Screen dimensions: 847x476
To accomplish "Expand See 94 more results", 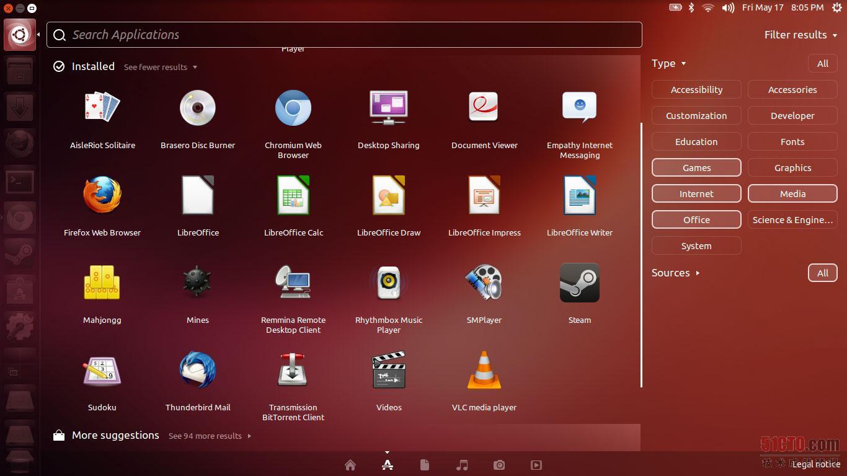I will coord(210,436).
